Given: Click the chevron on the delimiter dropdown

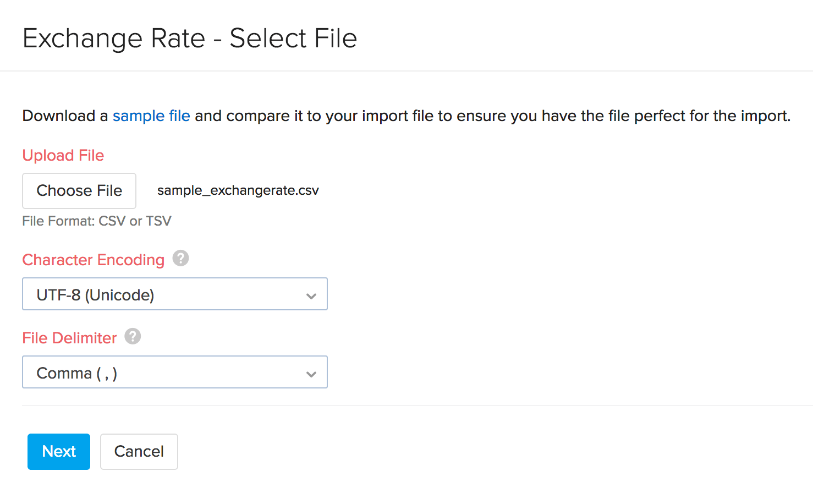Looking at the screenshot, I should click(x=311, y=373).
